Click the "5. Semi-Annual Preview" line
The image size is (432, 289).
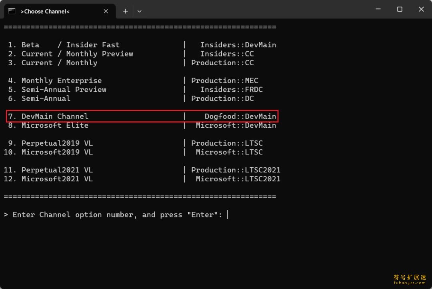click(x=57, y=89)
